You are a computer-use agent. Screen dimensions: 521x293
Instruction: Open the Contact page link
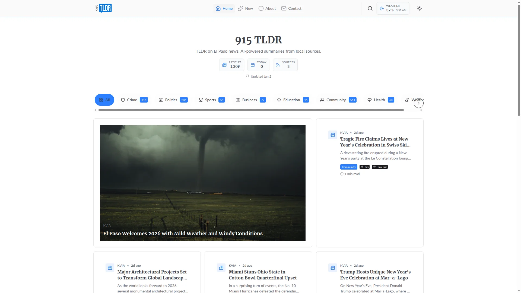pos(291,8)
